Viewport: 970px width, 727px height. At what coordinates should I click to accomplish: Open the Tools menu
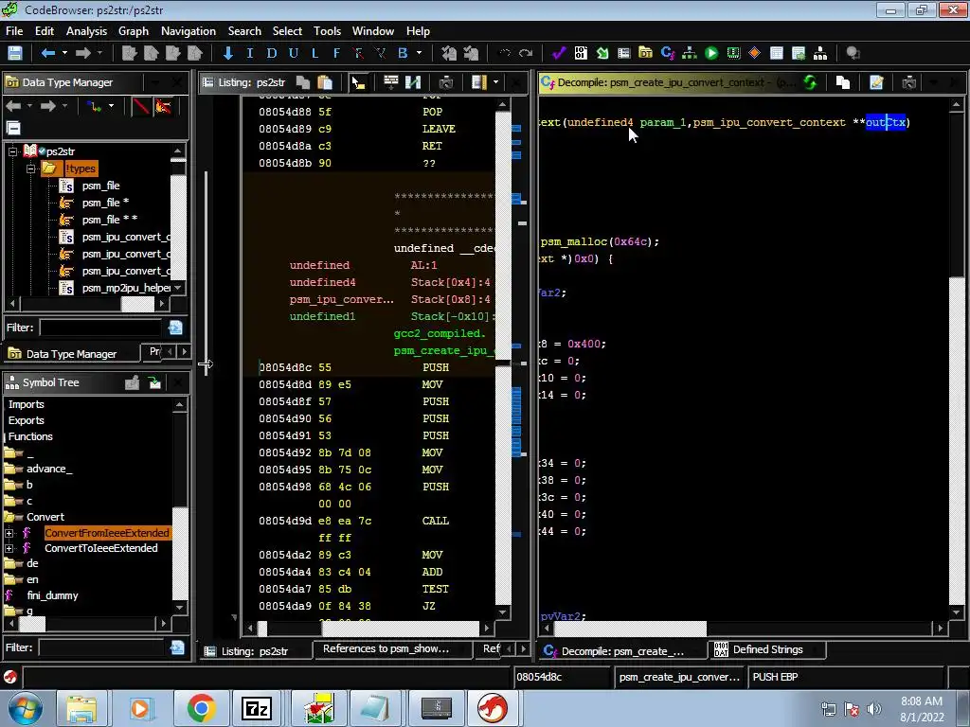(327, 31)
